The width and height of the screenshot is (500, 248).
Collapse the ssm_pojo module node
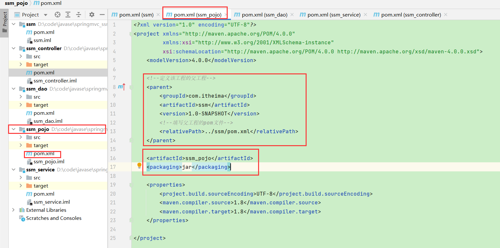(x=13, y=129)
